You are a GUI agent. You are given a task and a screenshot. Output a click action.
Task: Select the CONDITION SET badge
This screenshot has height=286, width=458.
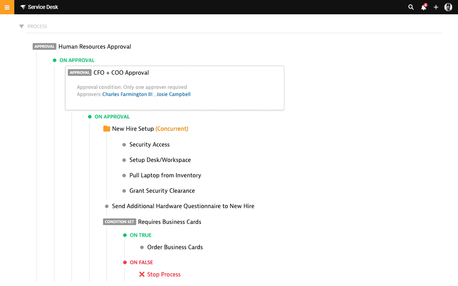[x=119, y=222]
